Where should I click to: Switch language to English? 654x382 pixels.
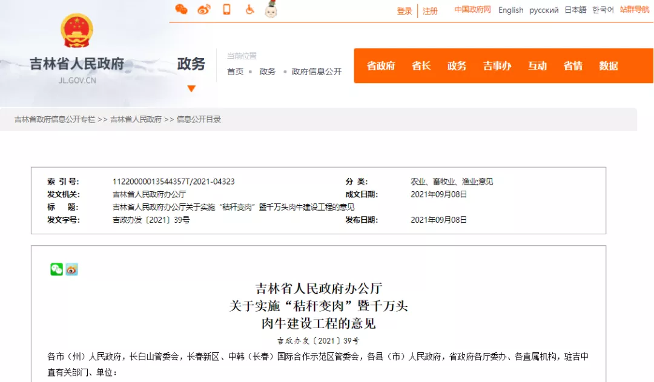click(510, 10)
